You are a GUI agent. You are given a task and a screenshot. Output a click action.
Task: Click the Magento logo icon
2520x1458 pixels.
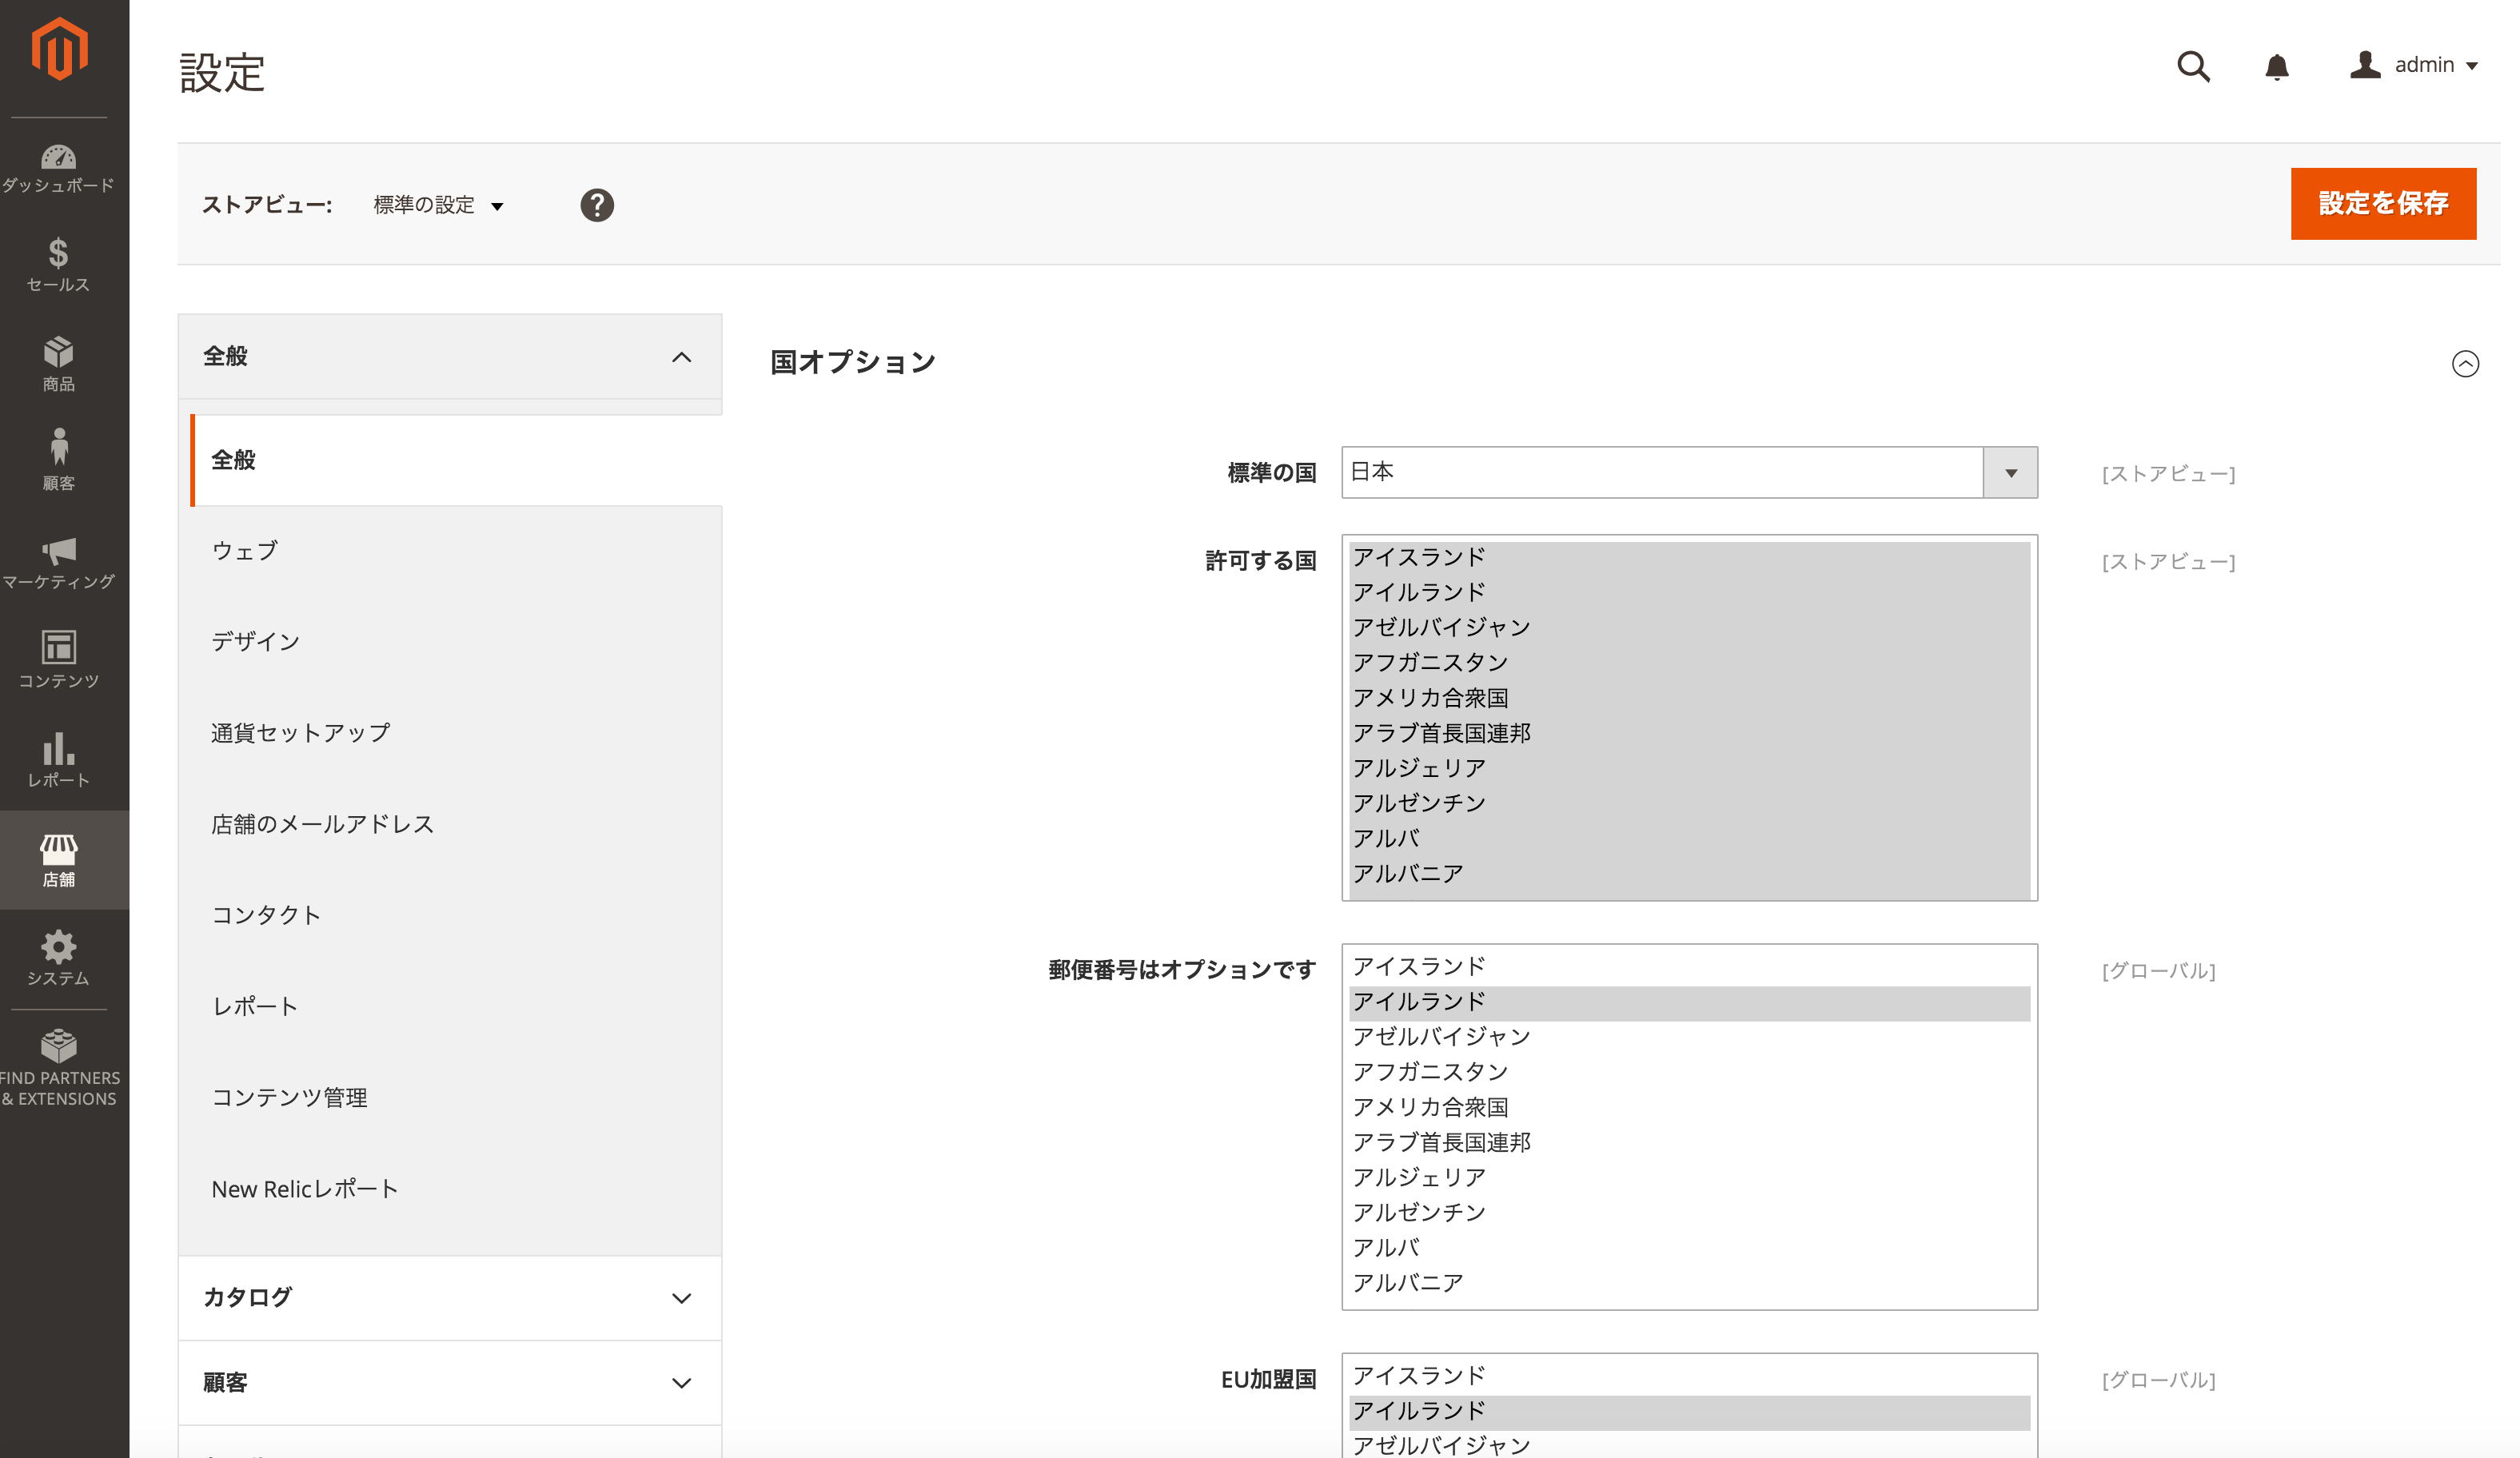click(60, 48)
